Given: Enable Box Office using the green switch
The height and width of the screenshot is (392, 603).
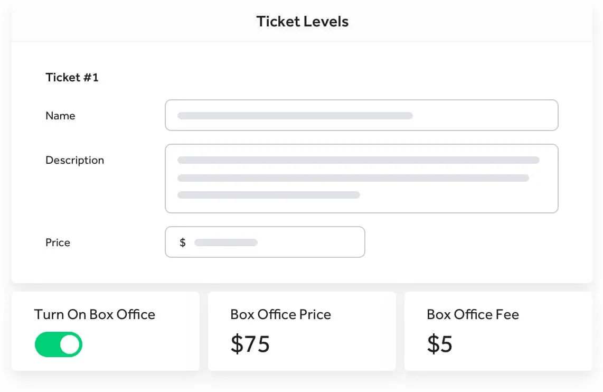Looking at the screenshot, I should (58, 344).
